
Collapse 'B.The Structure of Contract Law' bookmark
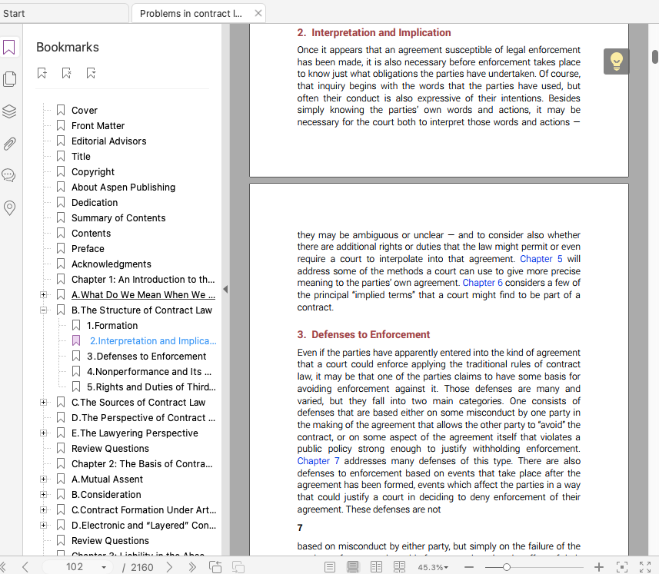coord(43,310)
